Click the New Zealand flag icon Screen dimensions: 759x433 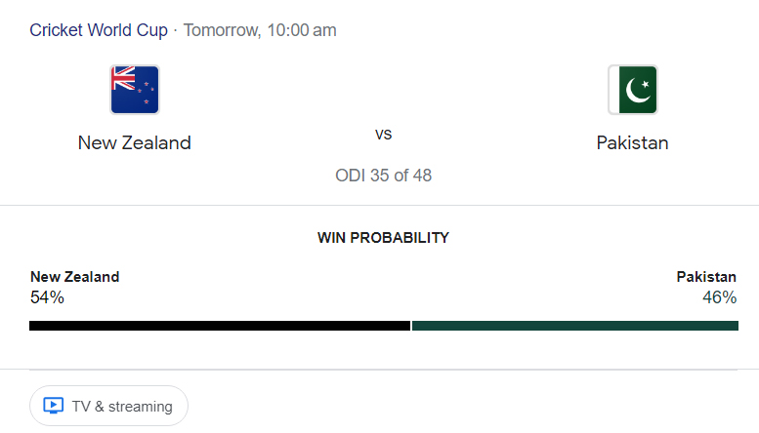(x=135, y=90)
